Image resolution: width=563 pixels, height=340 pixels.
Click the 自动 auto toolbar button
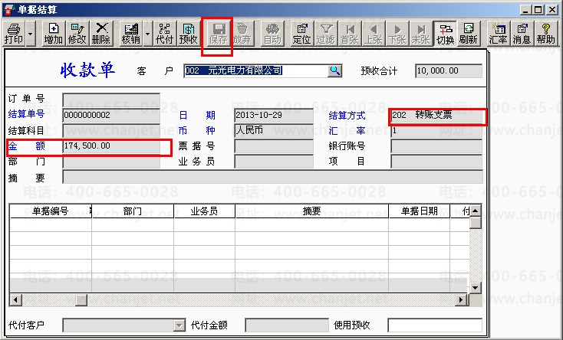(272, 34)
